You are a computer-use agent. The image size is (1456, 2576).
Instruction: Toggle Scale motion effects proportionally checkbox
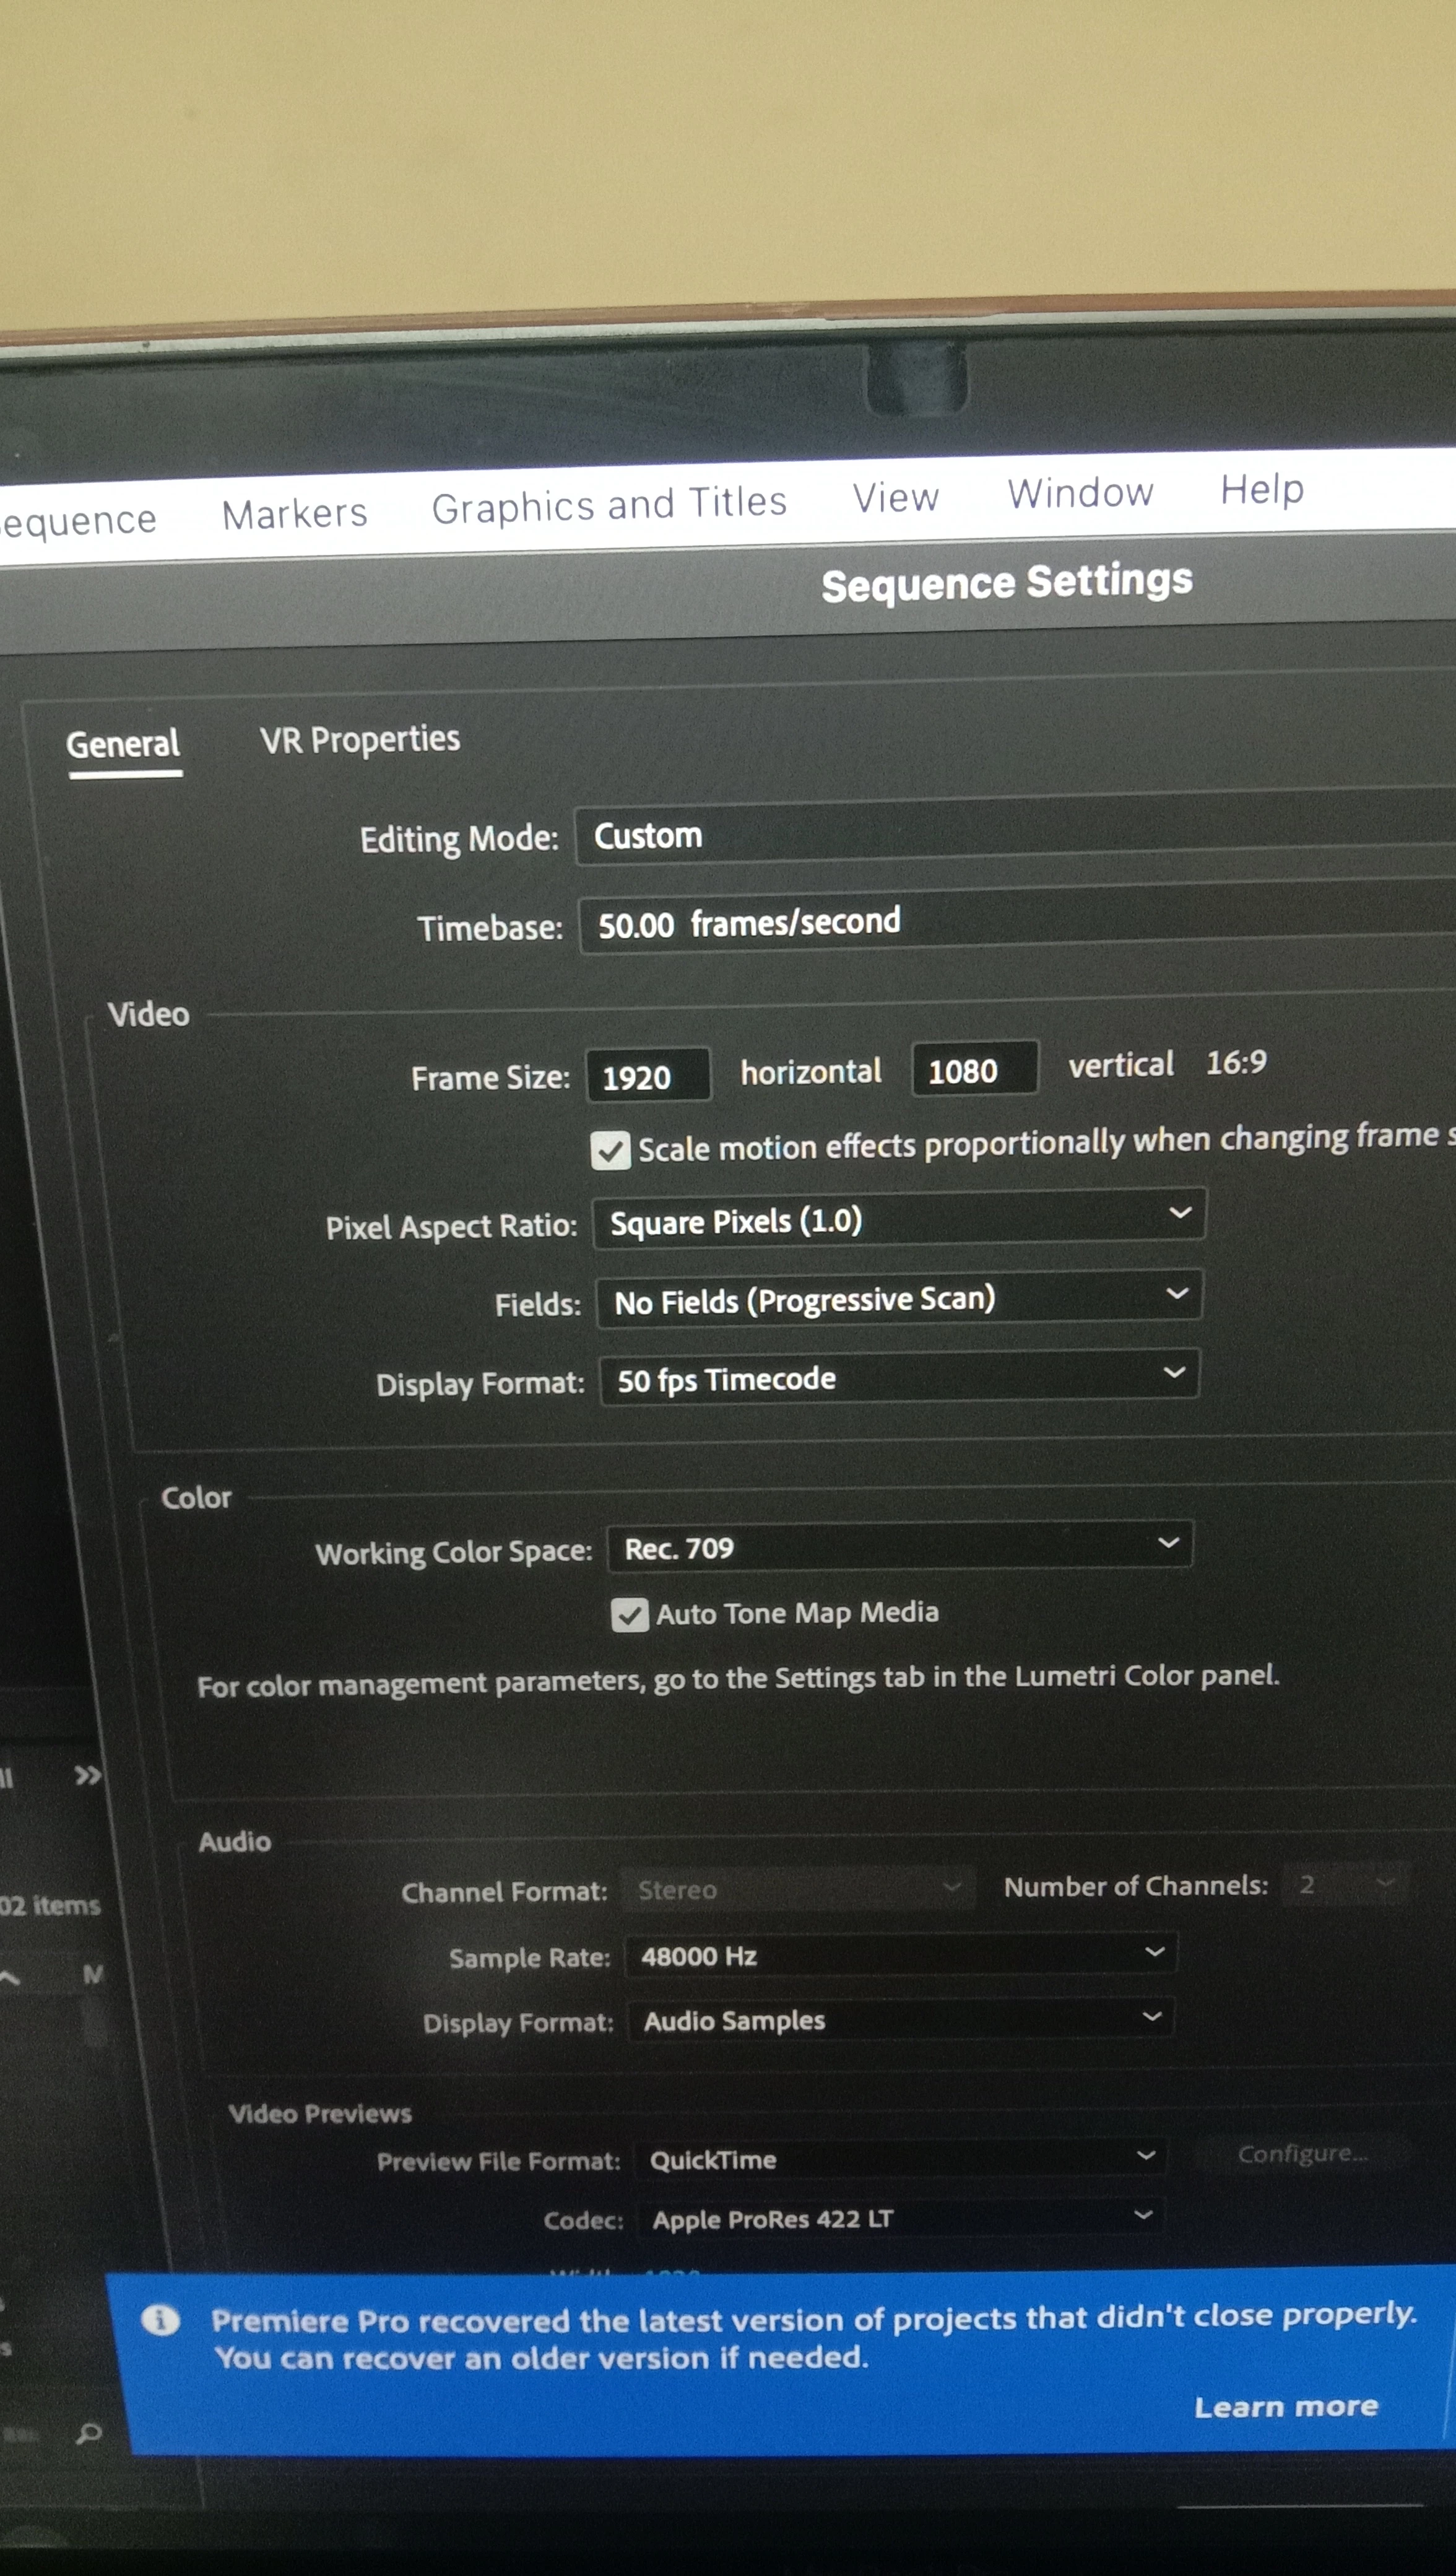(610, 1150)
